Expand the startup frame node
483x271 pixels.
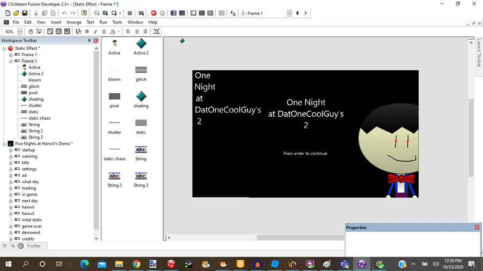(11, 150)
